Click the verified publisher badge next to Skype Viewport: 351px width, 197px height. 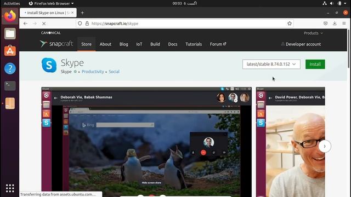point(75,72)
